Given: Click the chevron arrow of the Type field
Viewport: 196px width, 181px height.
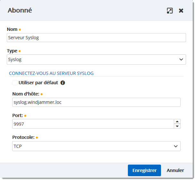Looking at the screenshot, I should [181, 59].
